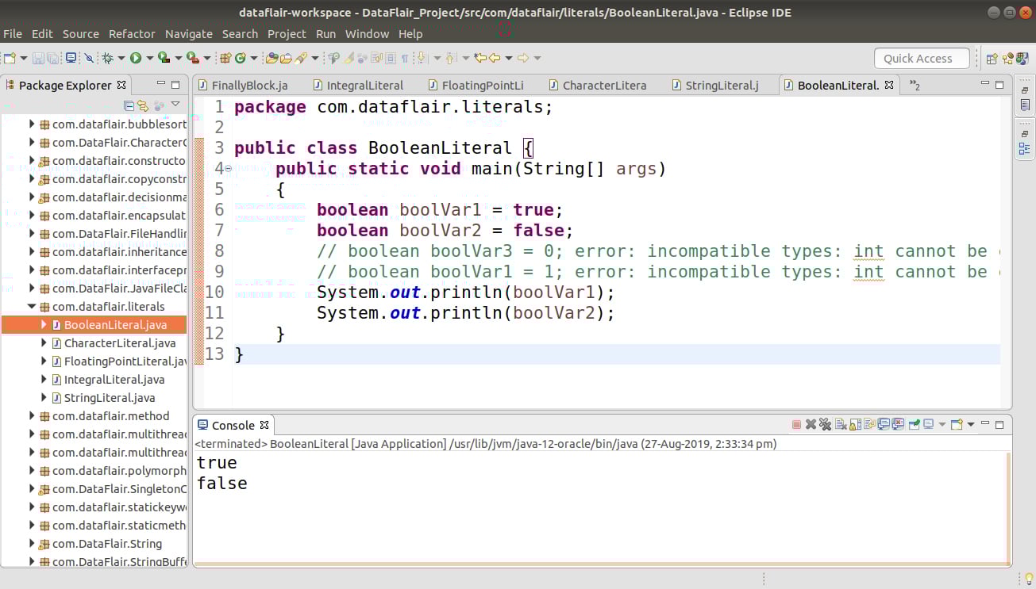Open the Window menu
This screenshot has height=589, width=1036.
coord(367,33)
